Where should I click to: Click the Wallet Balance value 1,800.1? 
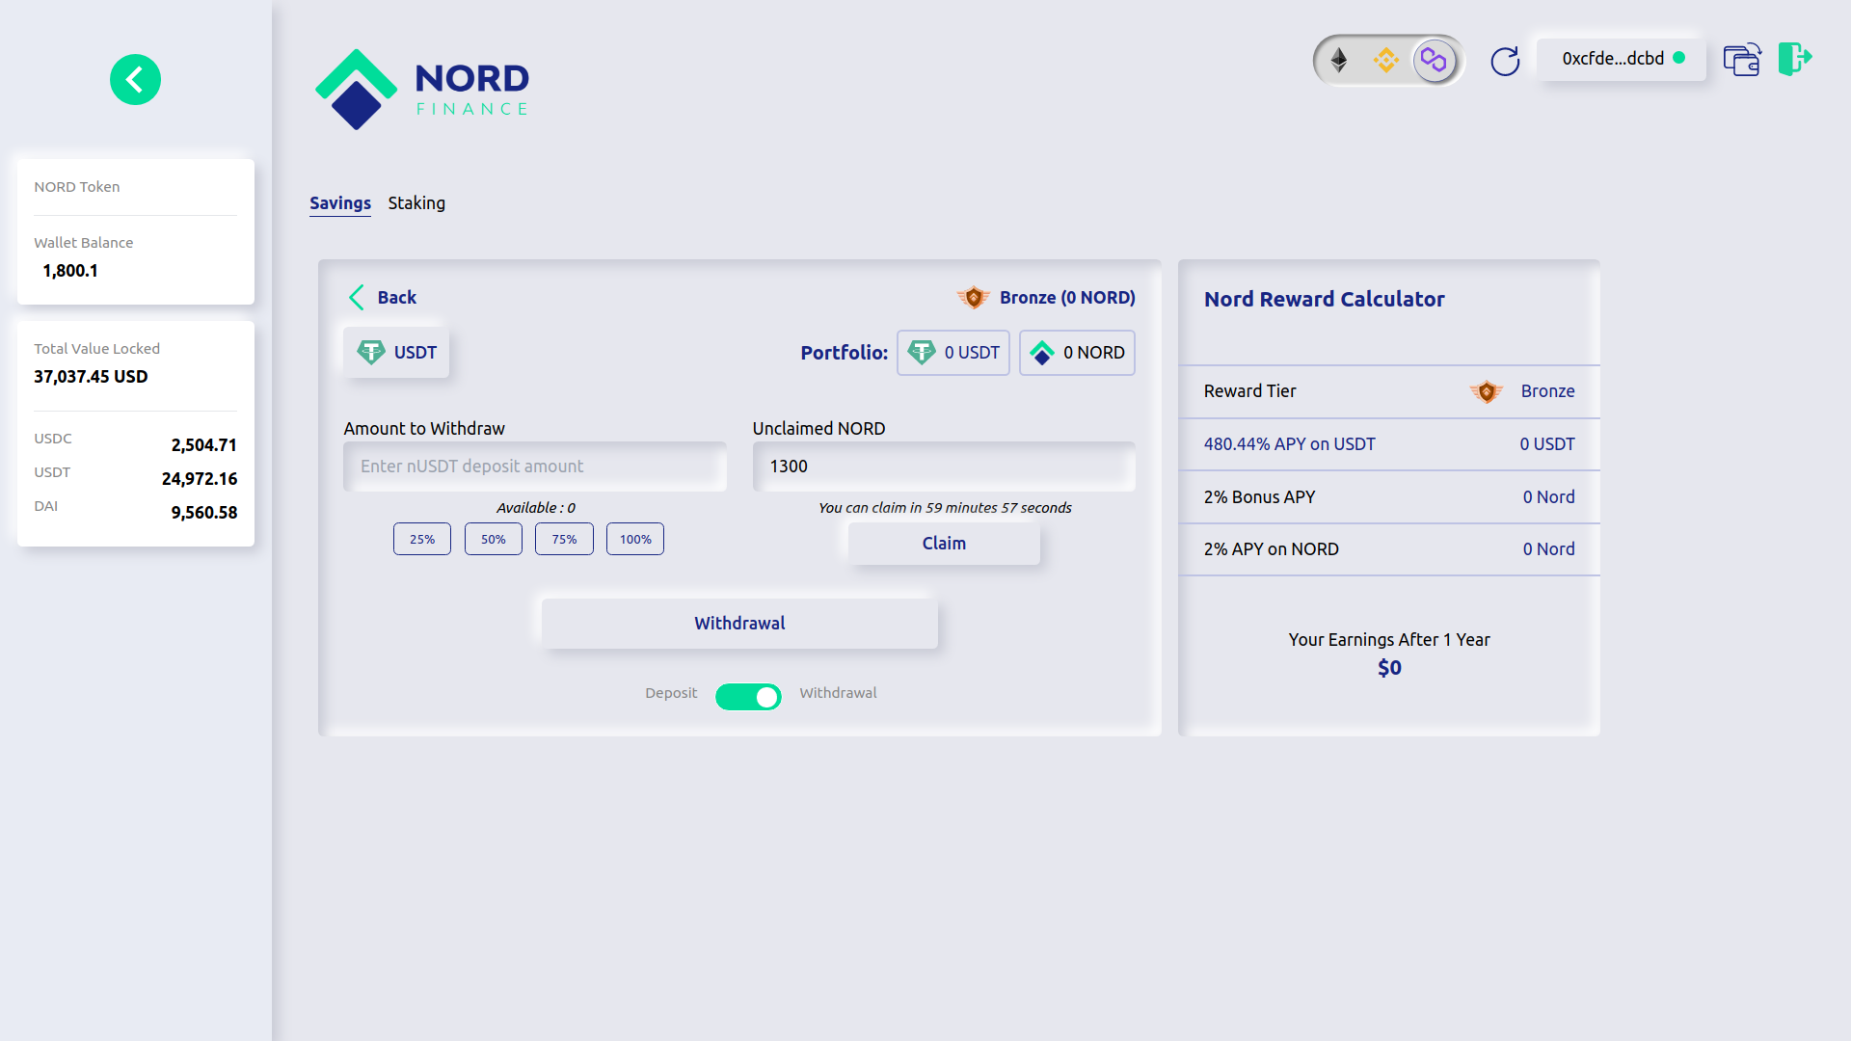(x=70, y=271)
